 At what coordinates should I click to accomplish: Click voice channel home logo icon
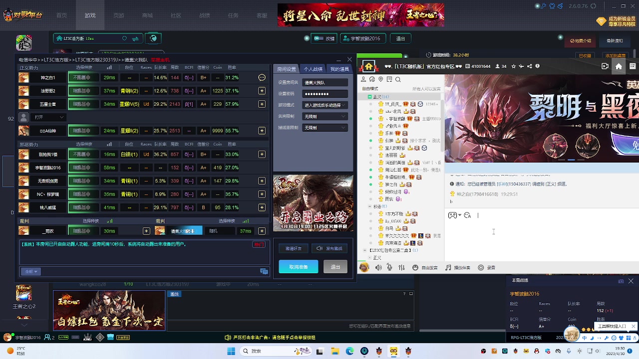(x=368, y=66)
